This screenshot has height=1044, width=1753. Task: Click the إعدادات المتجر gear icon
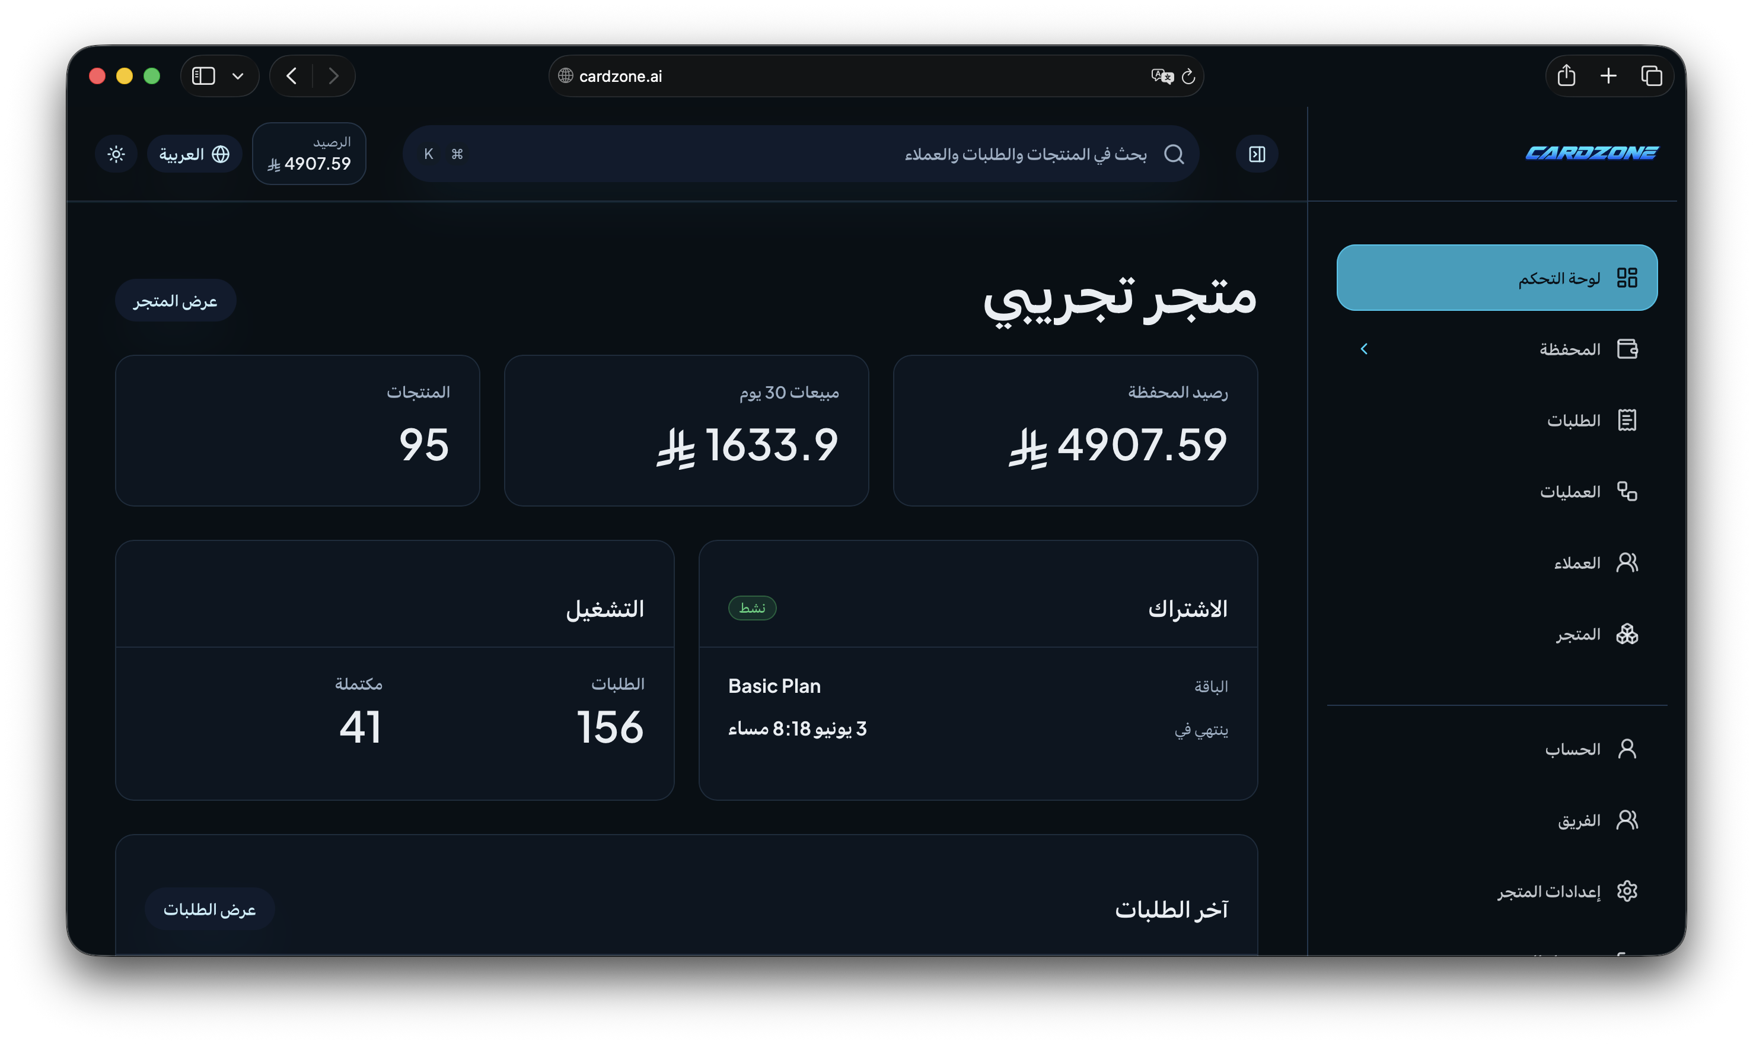pyautogui.click(x=1627, y=890)
